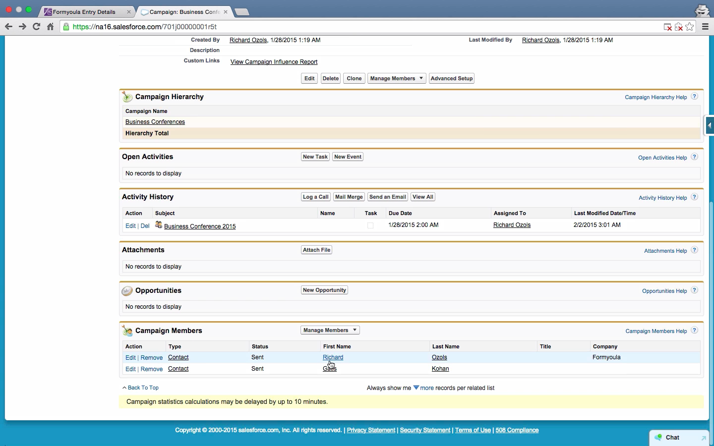The height and width of the screenshot is (446, 714).
Task: Open View Campaign Influence Report link
Action: point(274,62)
